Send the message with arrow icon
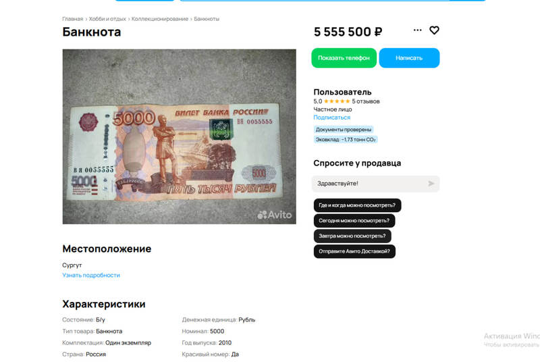Image resolution: width=540 pixels, height=362 pixels. coord(431,184)
